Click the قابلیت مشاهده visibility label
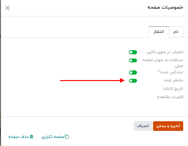The width and height of the screenshot is (188, 146). (170, 97)
